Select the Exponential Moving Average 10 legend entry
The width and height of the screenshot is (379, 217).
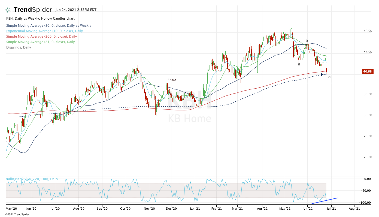coord(44,31)
